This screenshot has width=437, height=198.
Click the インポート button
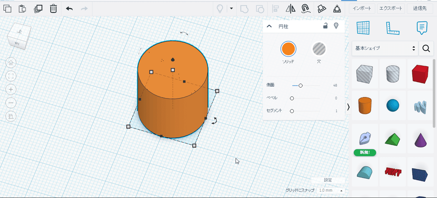pyautogui.click(x=362, y=8)
